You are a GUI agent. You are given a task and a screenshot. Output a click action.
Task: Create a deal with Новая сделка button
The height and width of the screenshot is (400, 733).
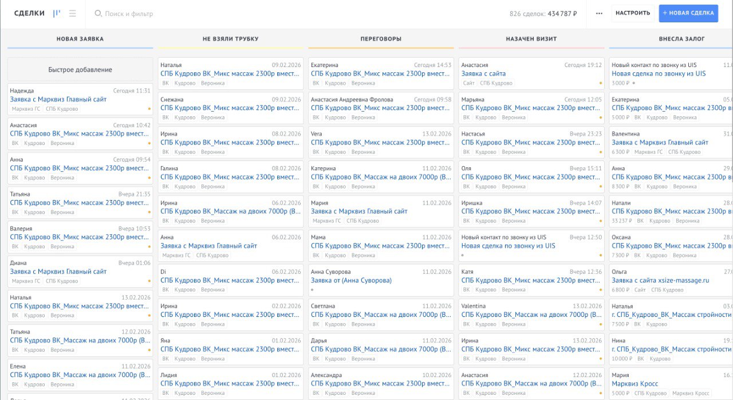pos(688,13)
